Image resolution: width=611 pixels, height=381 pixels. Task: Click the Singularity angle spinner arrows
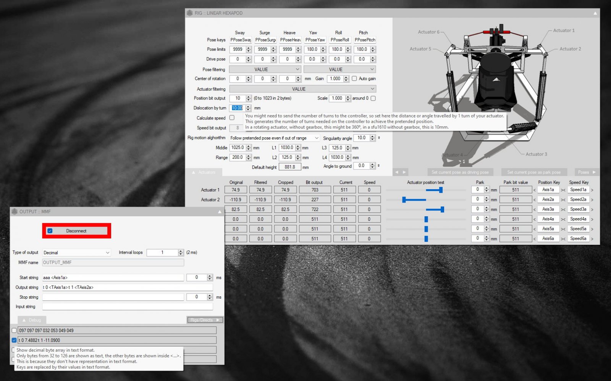click(x=373, y=138)
